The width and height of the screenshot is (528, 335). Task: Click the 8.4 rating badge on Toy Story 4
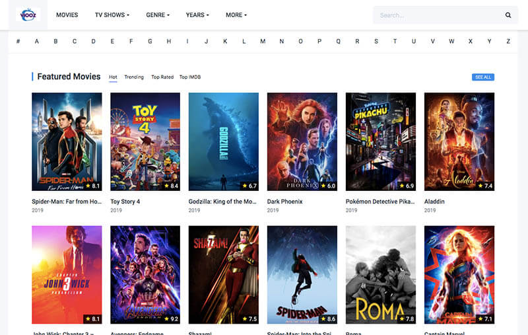point(171,186)
